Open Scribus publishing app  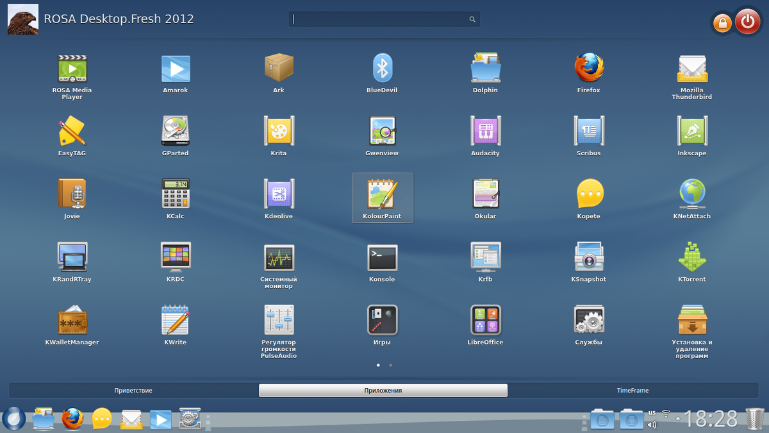(x=589, y=136)
